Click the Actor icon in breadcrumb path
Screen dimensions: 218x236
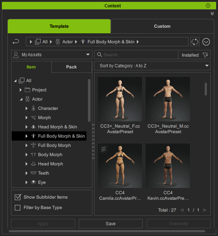click(58, 42)
